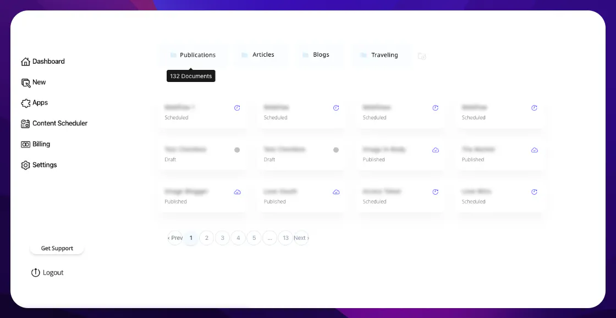Screen dimensions: 616x318
Task: Click the New document icon in sidebar
Action: pyautogui.click(x=25, y=83)
